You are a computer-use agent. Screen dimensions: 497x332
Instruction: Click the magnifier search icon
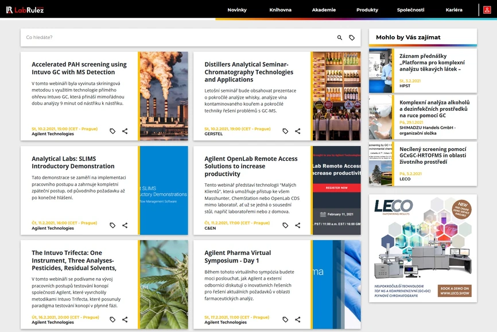point(339,36)
